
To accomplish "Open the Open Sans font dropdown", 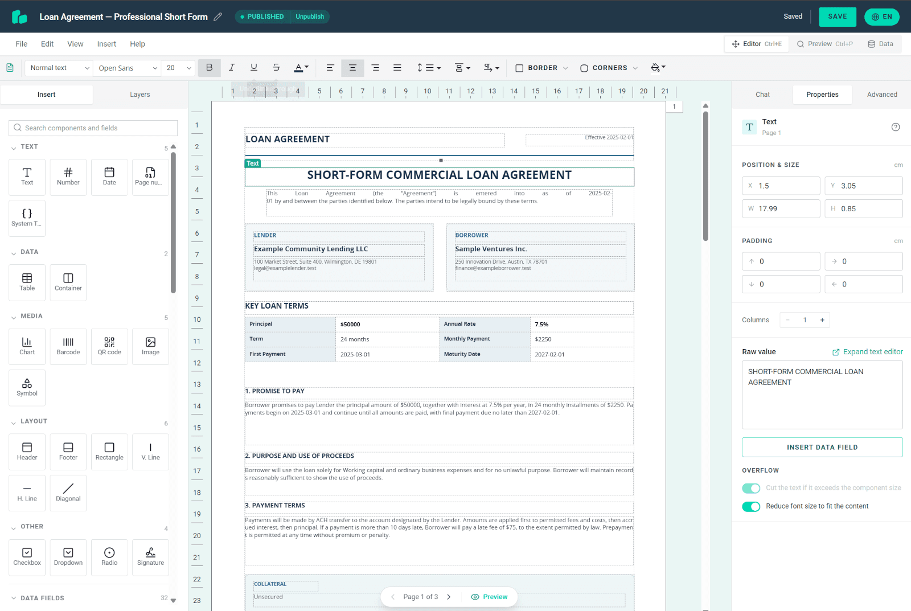I will point(128,68).
